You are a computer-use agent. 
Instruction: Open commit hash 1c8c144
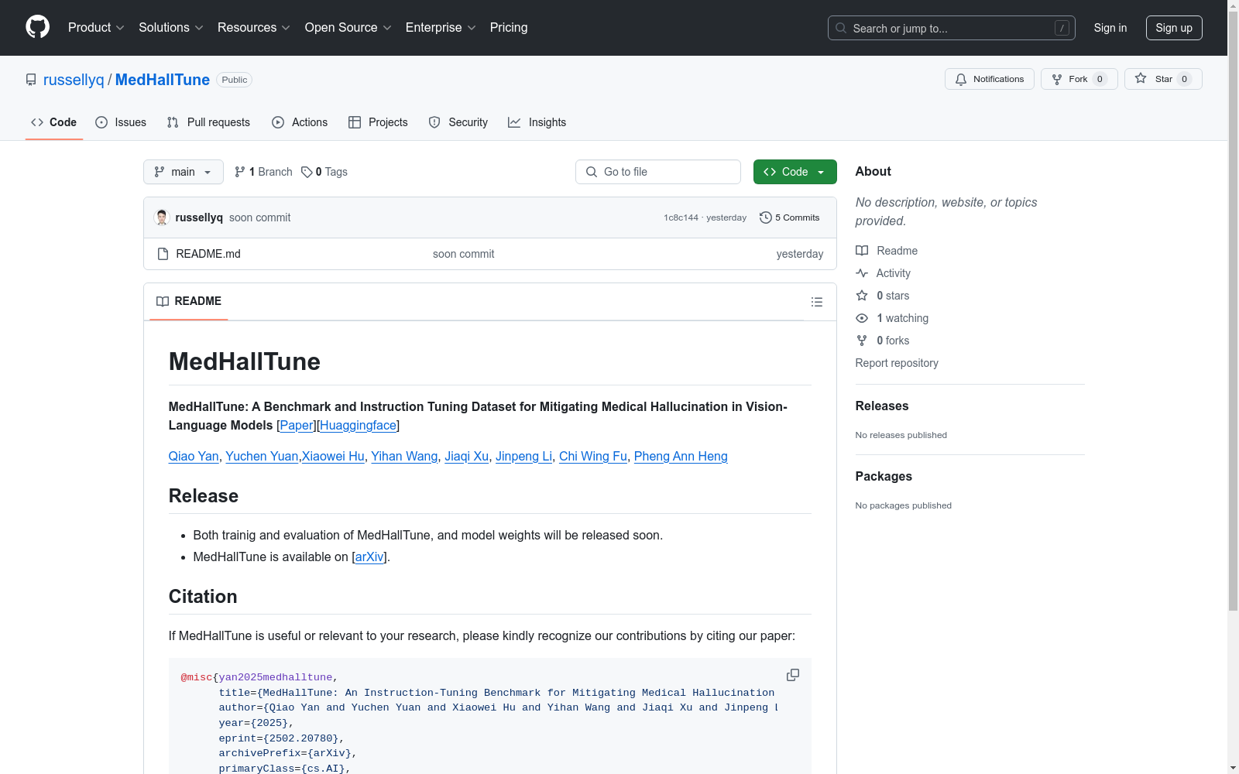(x=681, y=217)
